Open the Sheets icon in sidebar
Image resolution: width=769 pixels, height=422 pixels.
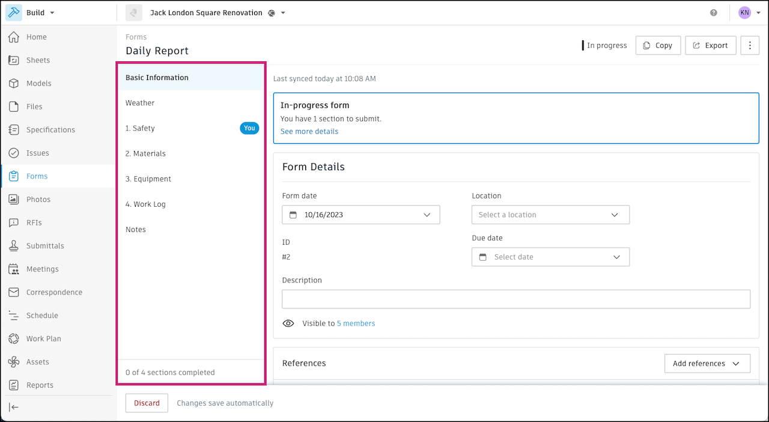click(x=14, y=60)
